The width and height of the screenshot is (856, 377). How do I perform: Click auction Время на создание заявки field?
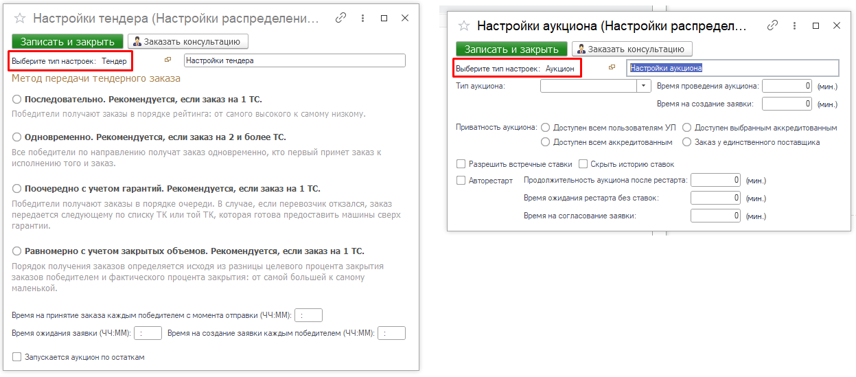(x=787, y=104)
